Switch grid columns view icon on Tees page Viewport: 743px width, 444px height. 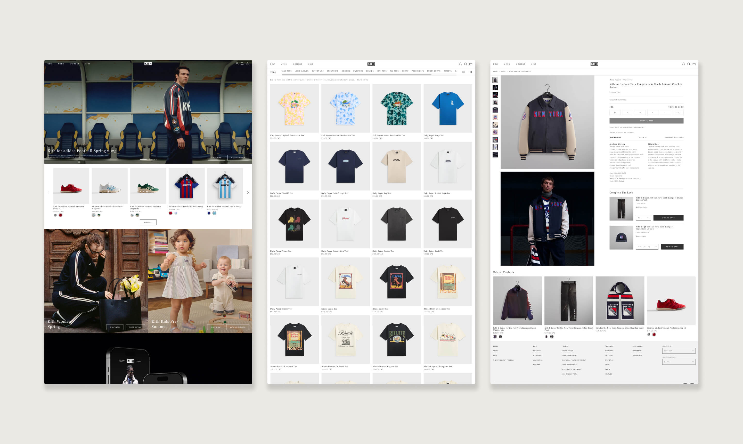[471, 72]
